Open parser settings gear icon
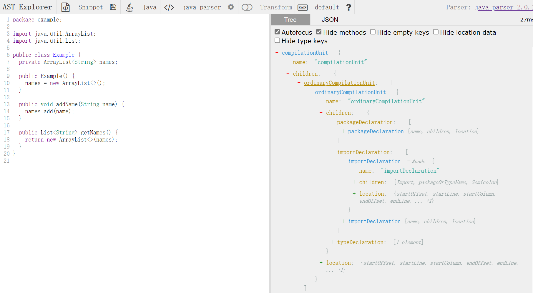The image size is (533, 293). 231,7
